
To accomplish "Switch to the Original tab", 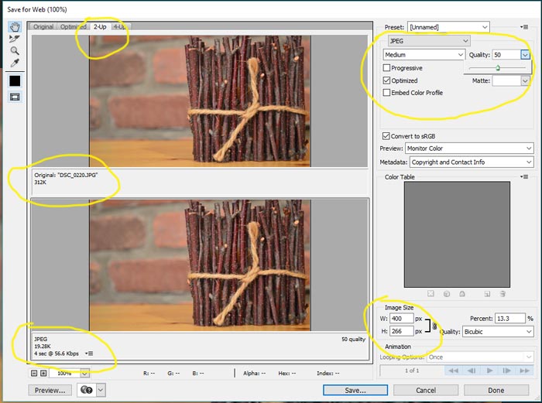I will tap(43, 26).
